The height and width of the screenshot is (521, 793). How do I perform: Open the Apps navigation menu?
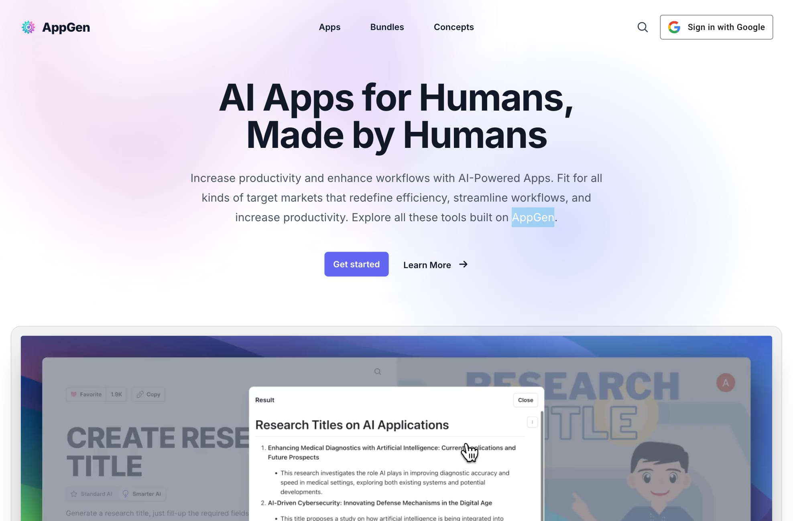tap(329, 27)
